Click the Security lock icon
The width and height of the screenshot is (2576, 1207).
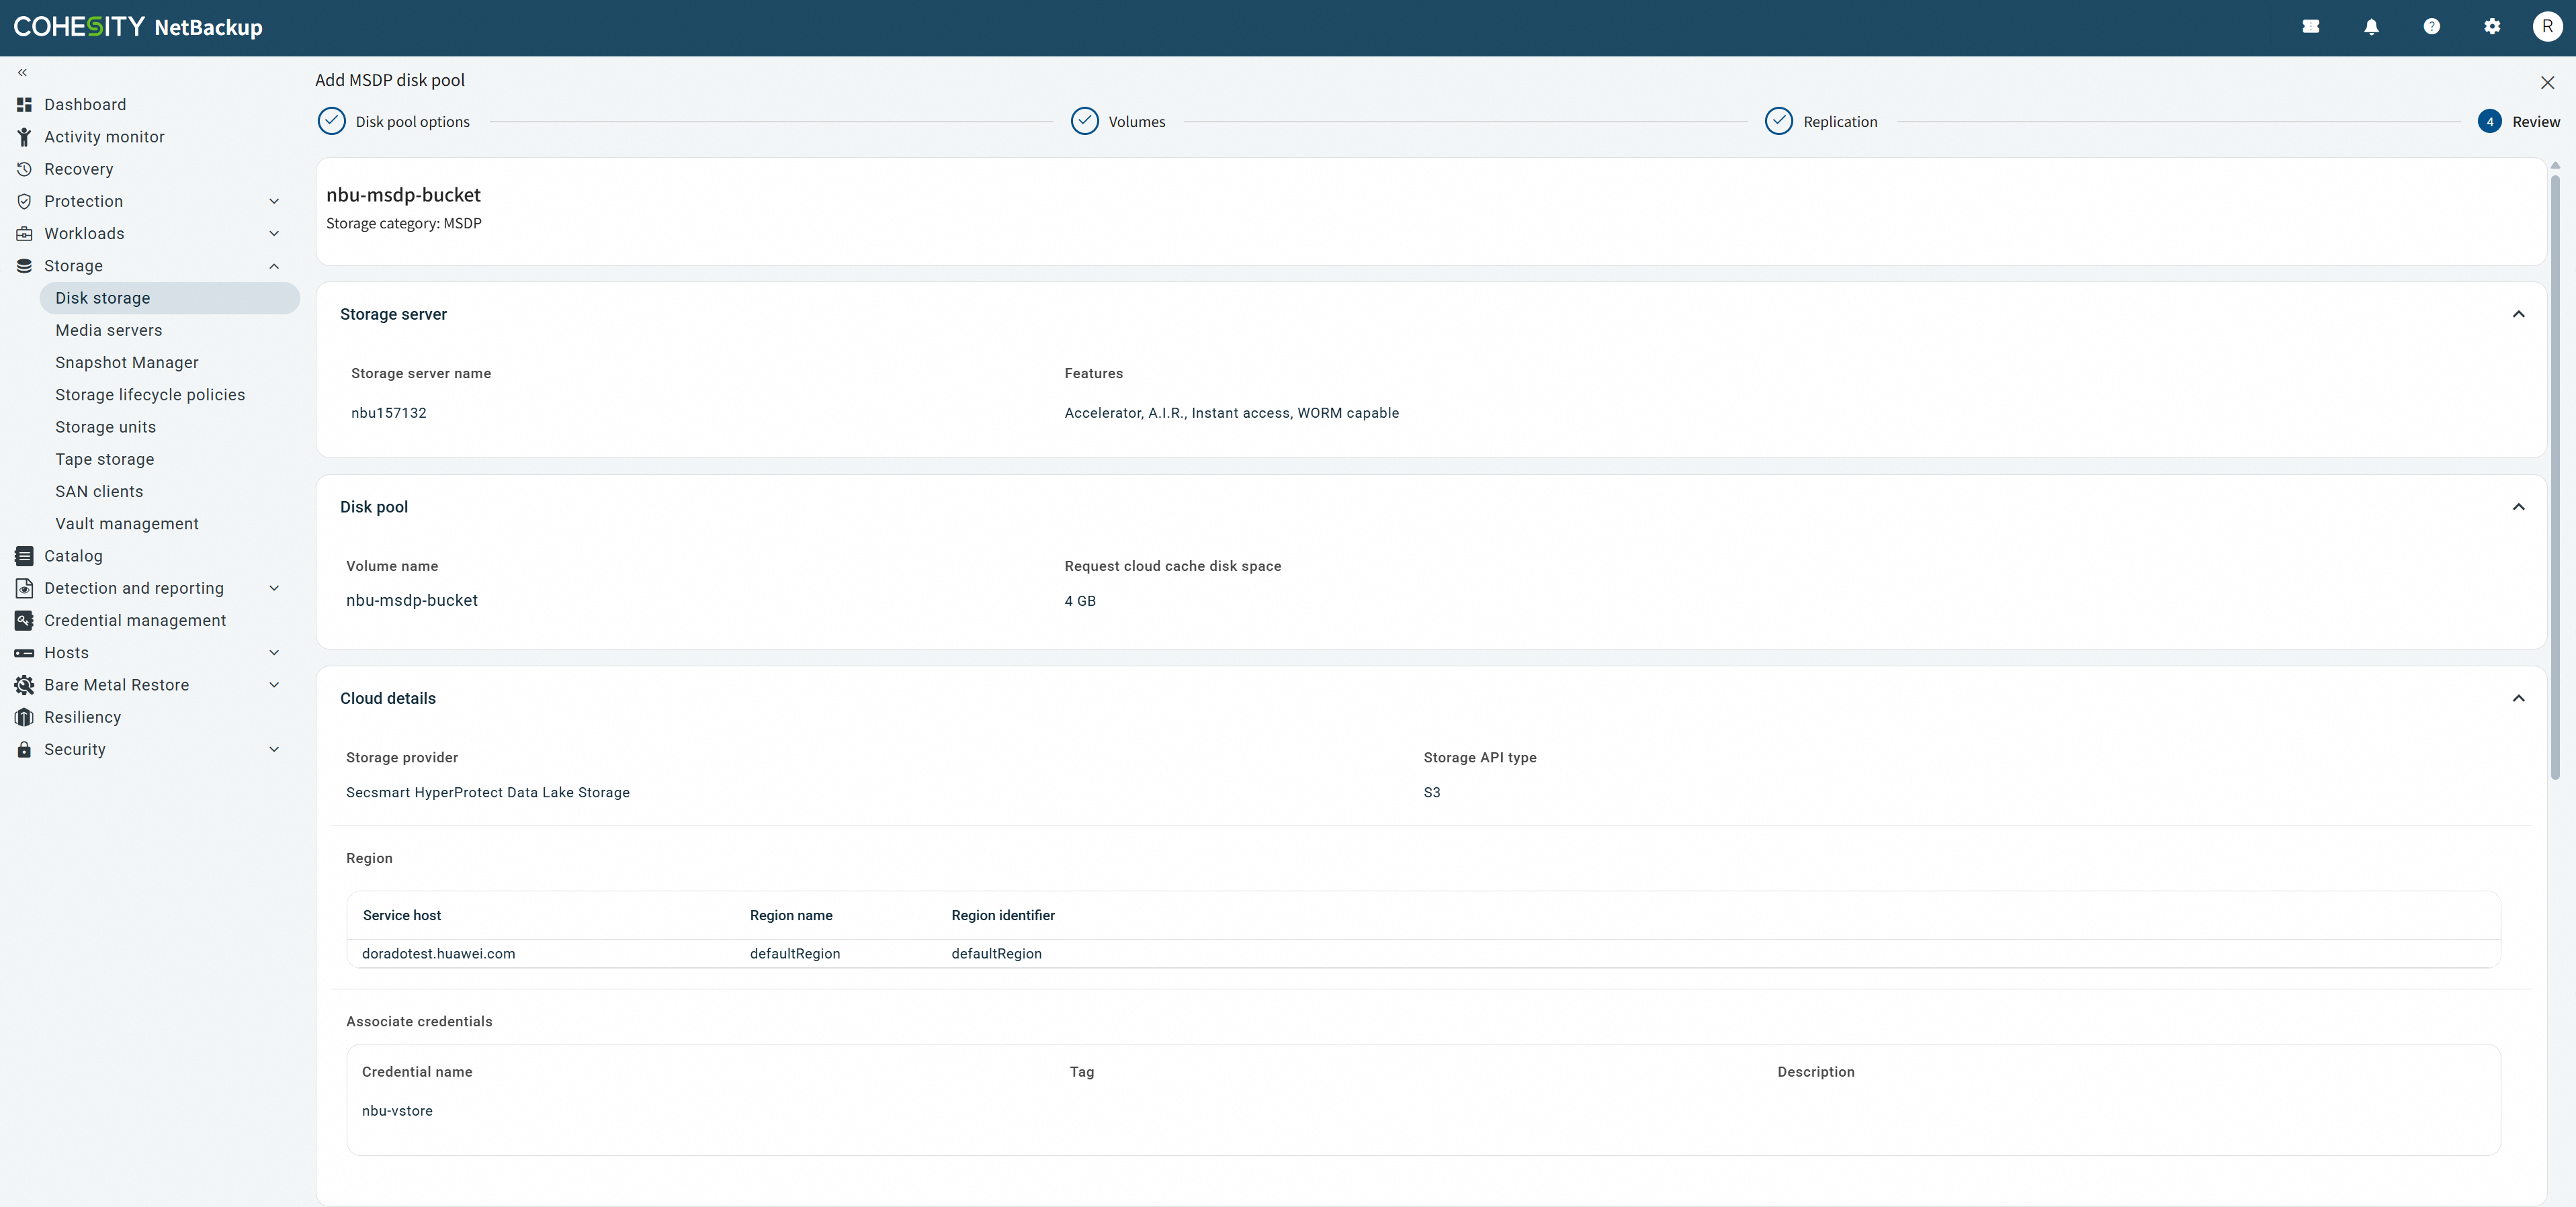point(24,749)
